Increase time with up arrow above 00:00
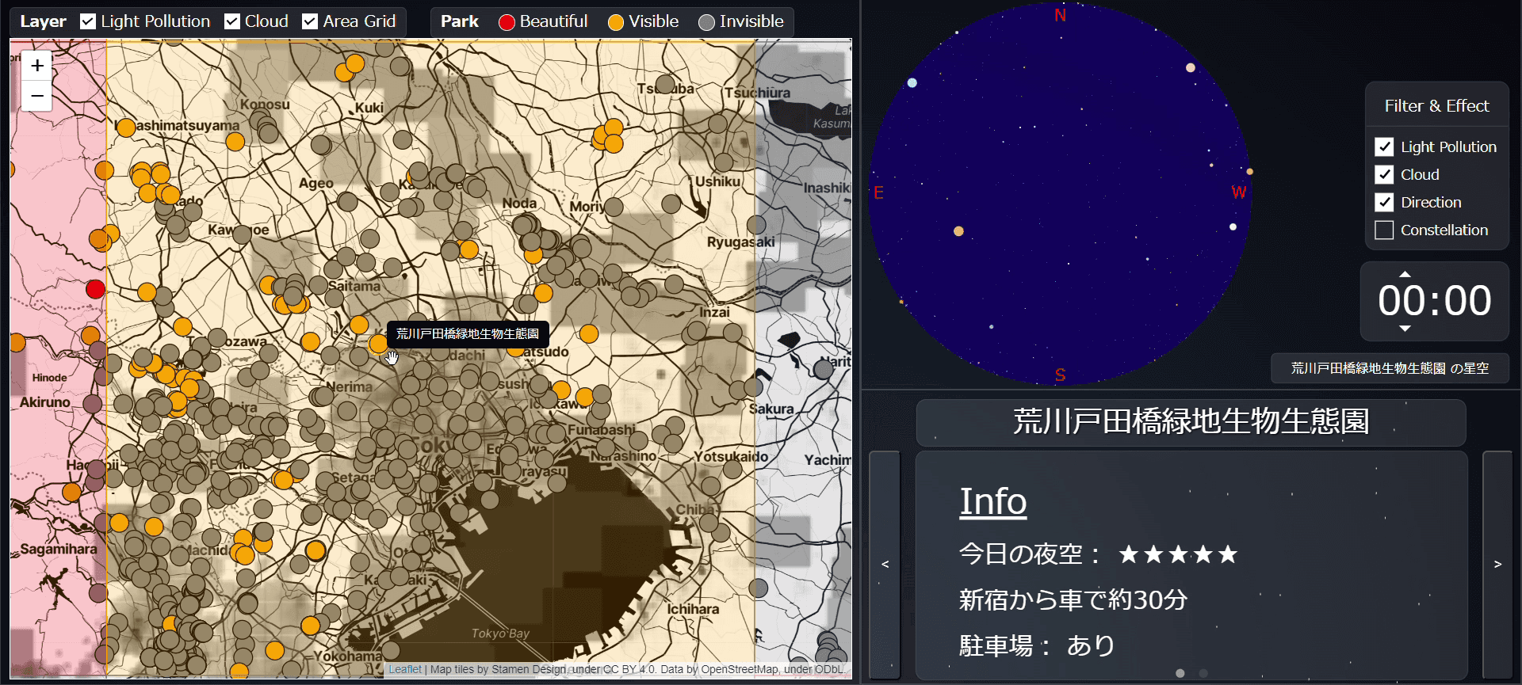The width and height of the screenshot is (1522, 685). coord(1405,274)
